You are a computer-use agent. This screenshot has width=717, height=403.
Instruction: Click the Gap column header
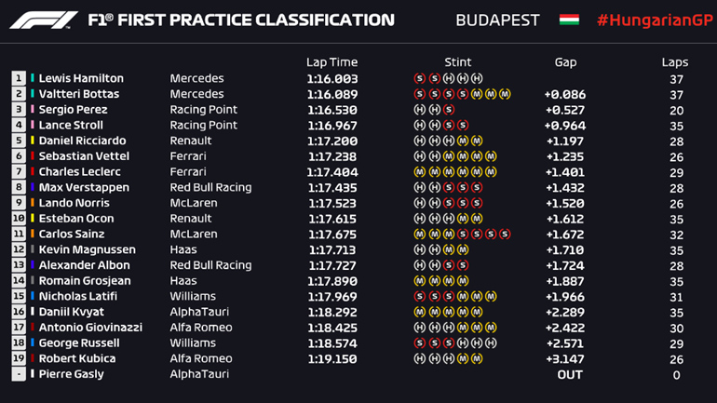tap(565, 62)
